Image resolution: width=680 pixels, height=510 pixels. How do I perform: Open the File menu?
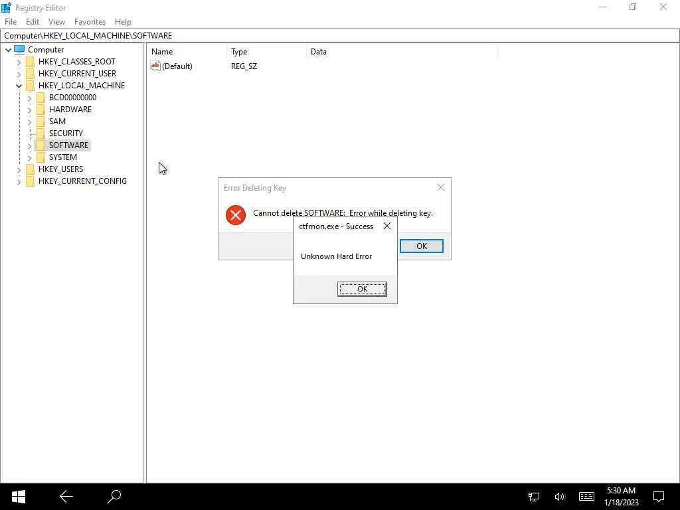click(x=11, y=22)
